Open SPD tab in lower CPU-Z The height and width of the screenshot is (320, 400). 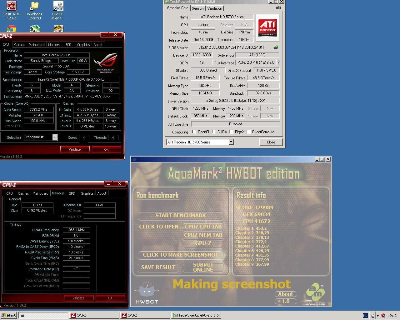coord(72,193)
